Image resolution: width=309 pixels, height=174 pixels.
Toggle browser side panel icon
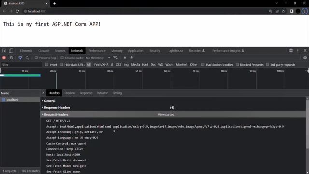coord(292,11)
